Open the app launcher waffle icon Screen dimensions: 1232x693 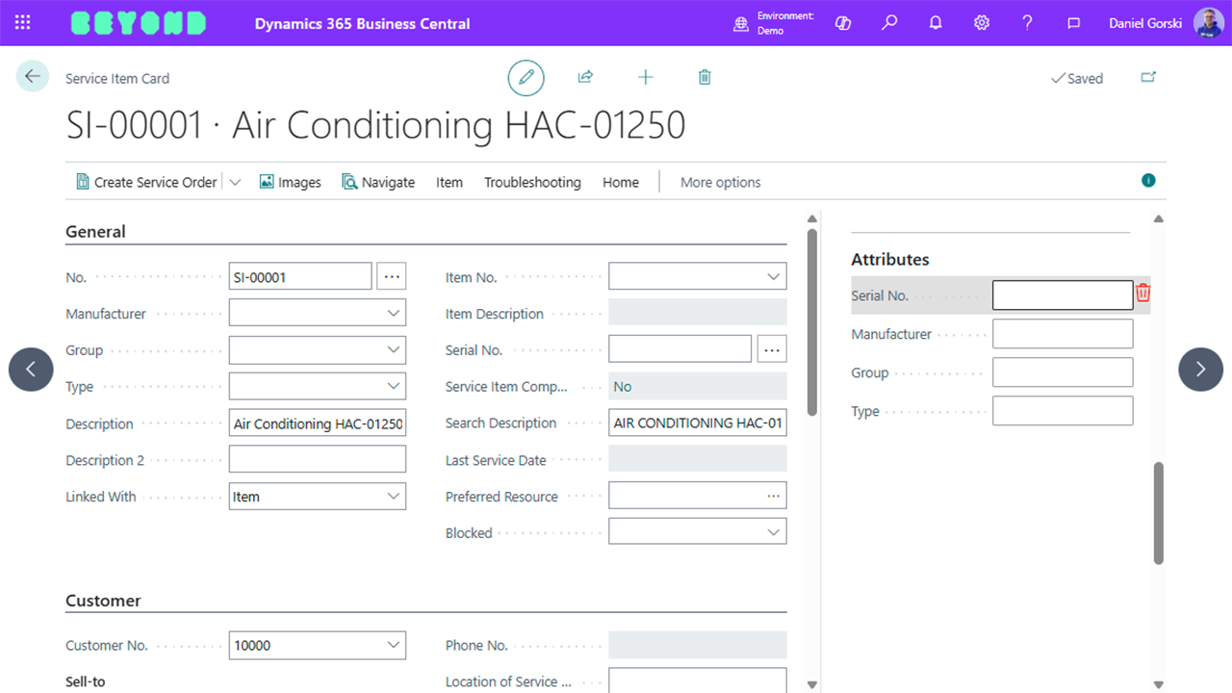pyautogui.click(x=23, y=23)
